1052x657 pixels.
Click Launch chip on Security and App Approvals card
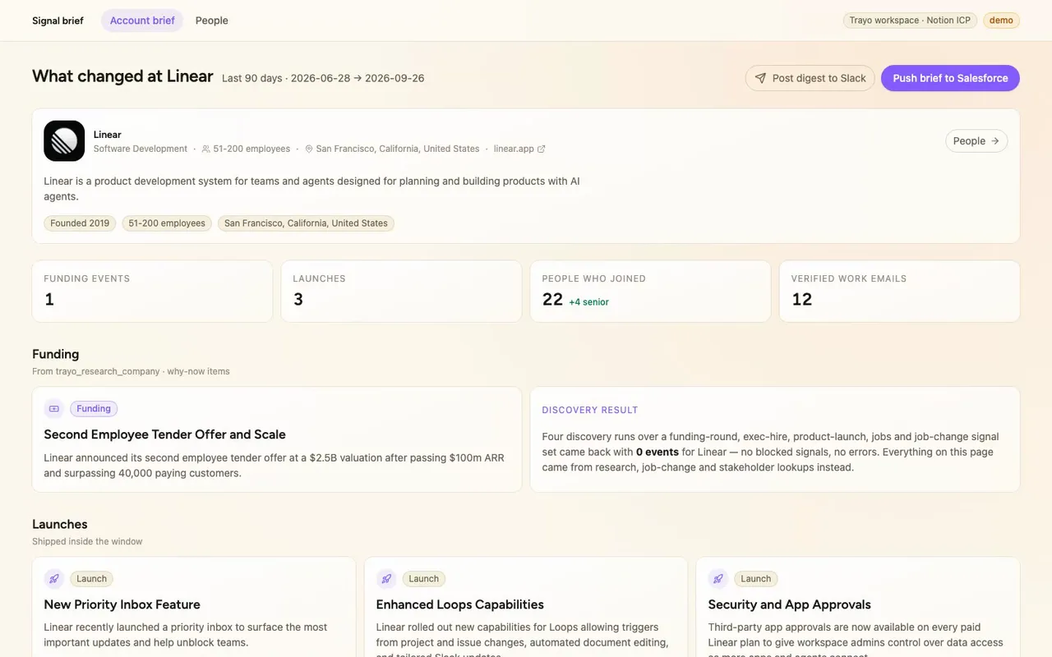(755, 579)
